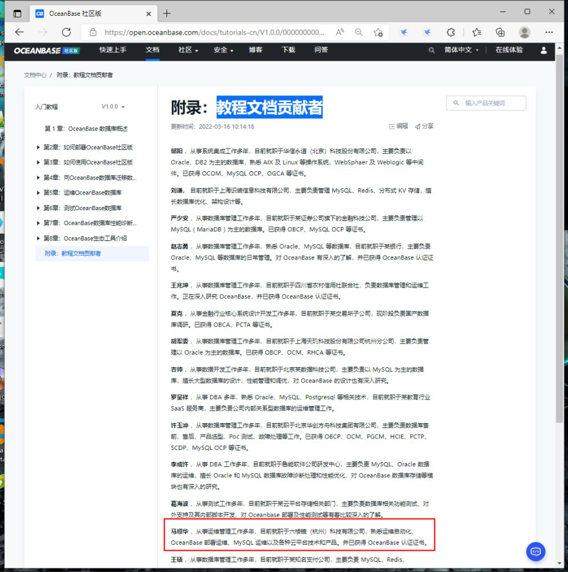Click the highlighted title 教程文档贡献者
This screenshot has height=572, width=568.
pyautogui.click(x=269, y=107)
